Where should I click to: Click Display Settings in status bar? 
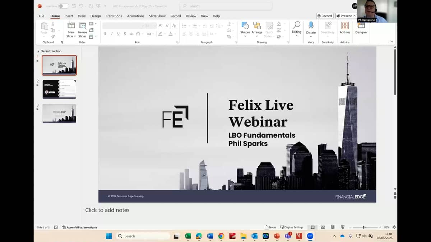point(291,227)
